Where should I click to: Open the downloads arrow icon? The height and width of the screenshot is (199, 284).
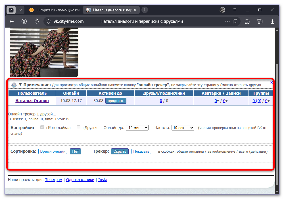(x=272, y=22)
